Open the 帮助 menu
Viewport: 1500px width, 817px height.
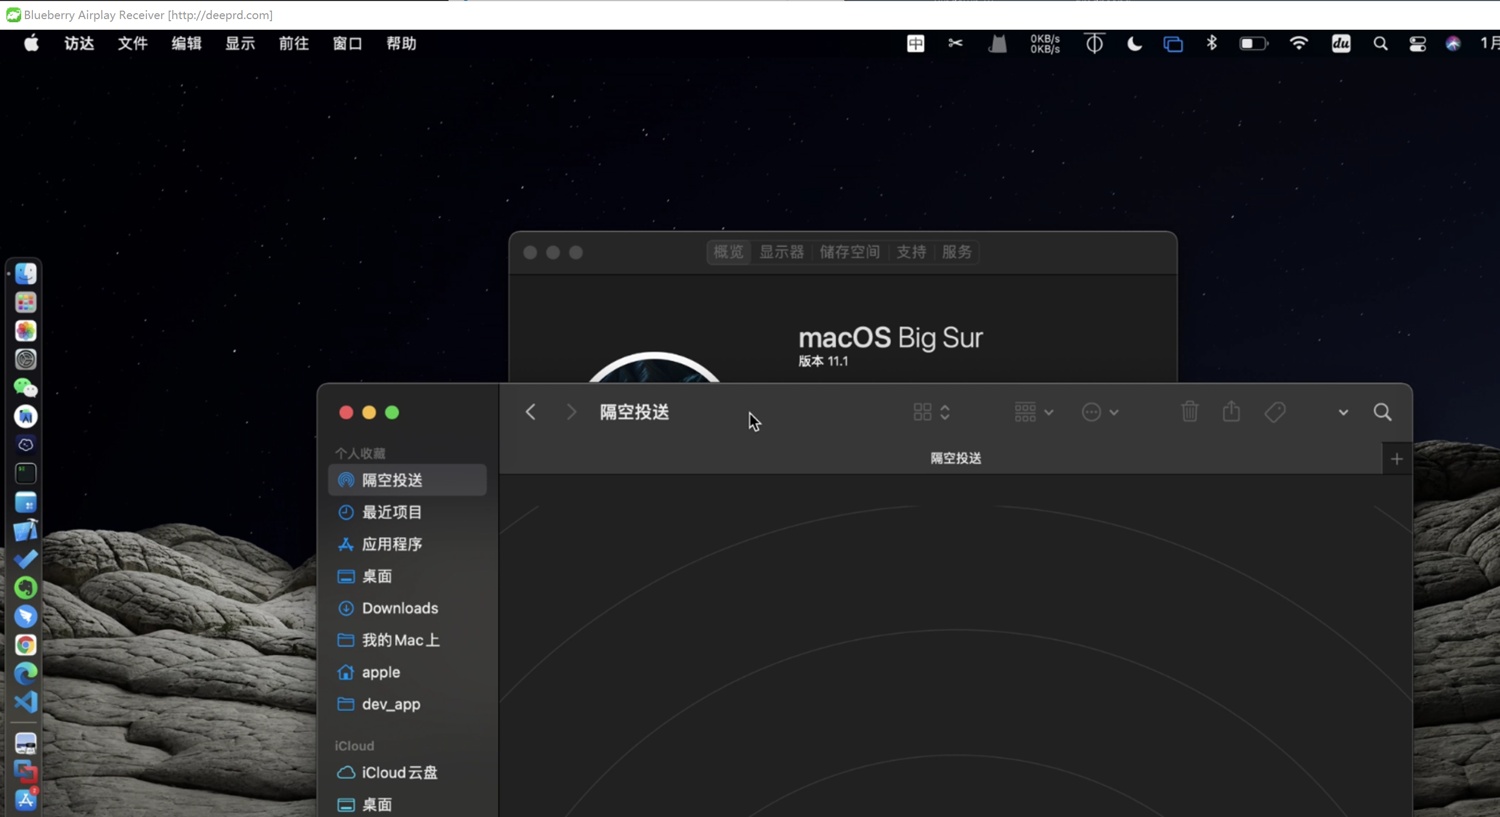(401, 43)
